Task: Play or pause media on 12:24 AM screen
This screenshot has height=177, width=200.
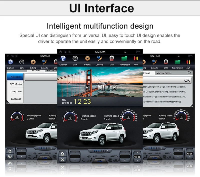Action: click(101, 87)
